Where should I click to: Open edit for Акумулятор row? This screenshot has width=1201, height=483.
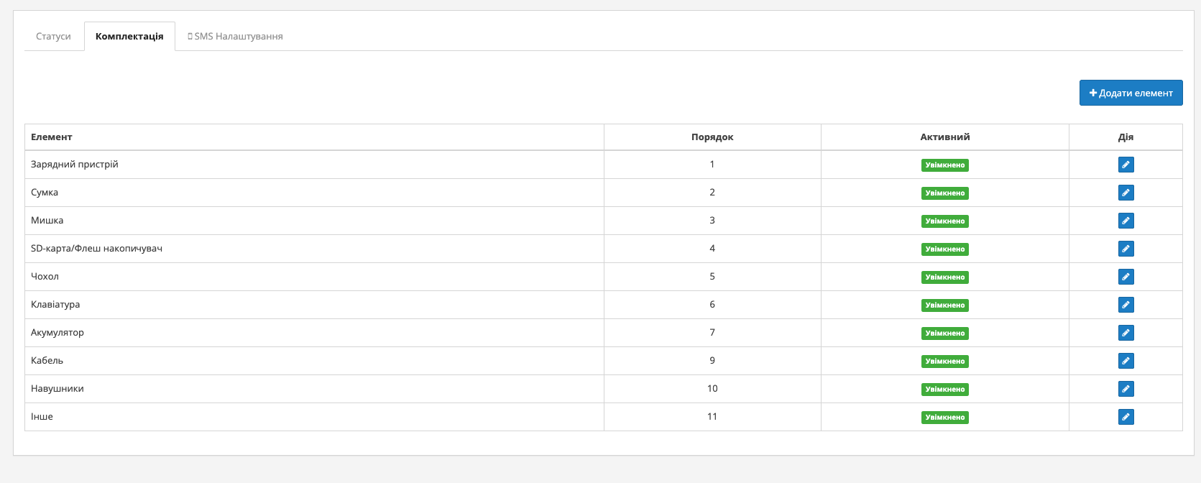(1126, 333)
